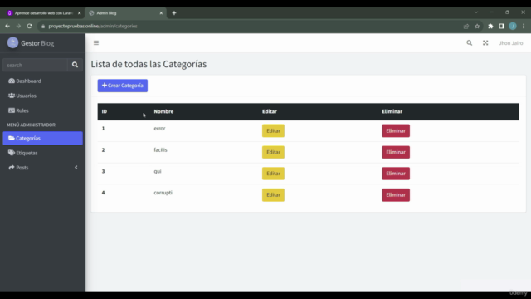Click the Gestor Blog brand link

tap(37, 43)
